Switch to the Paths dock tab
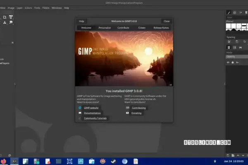 click(x=241, y=47)
